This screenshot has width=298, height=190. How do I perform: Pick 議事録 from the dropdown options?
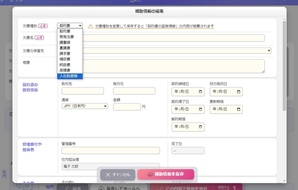point(70,42)
